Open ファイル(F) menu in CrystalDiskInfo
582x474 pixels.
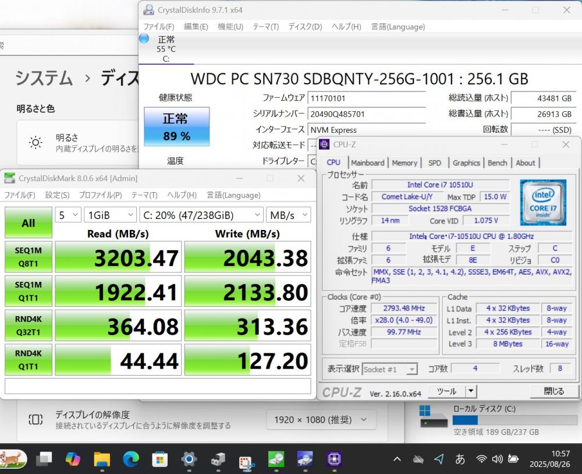point(159,27)
